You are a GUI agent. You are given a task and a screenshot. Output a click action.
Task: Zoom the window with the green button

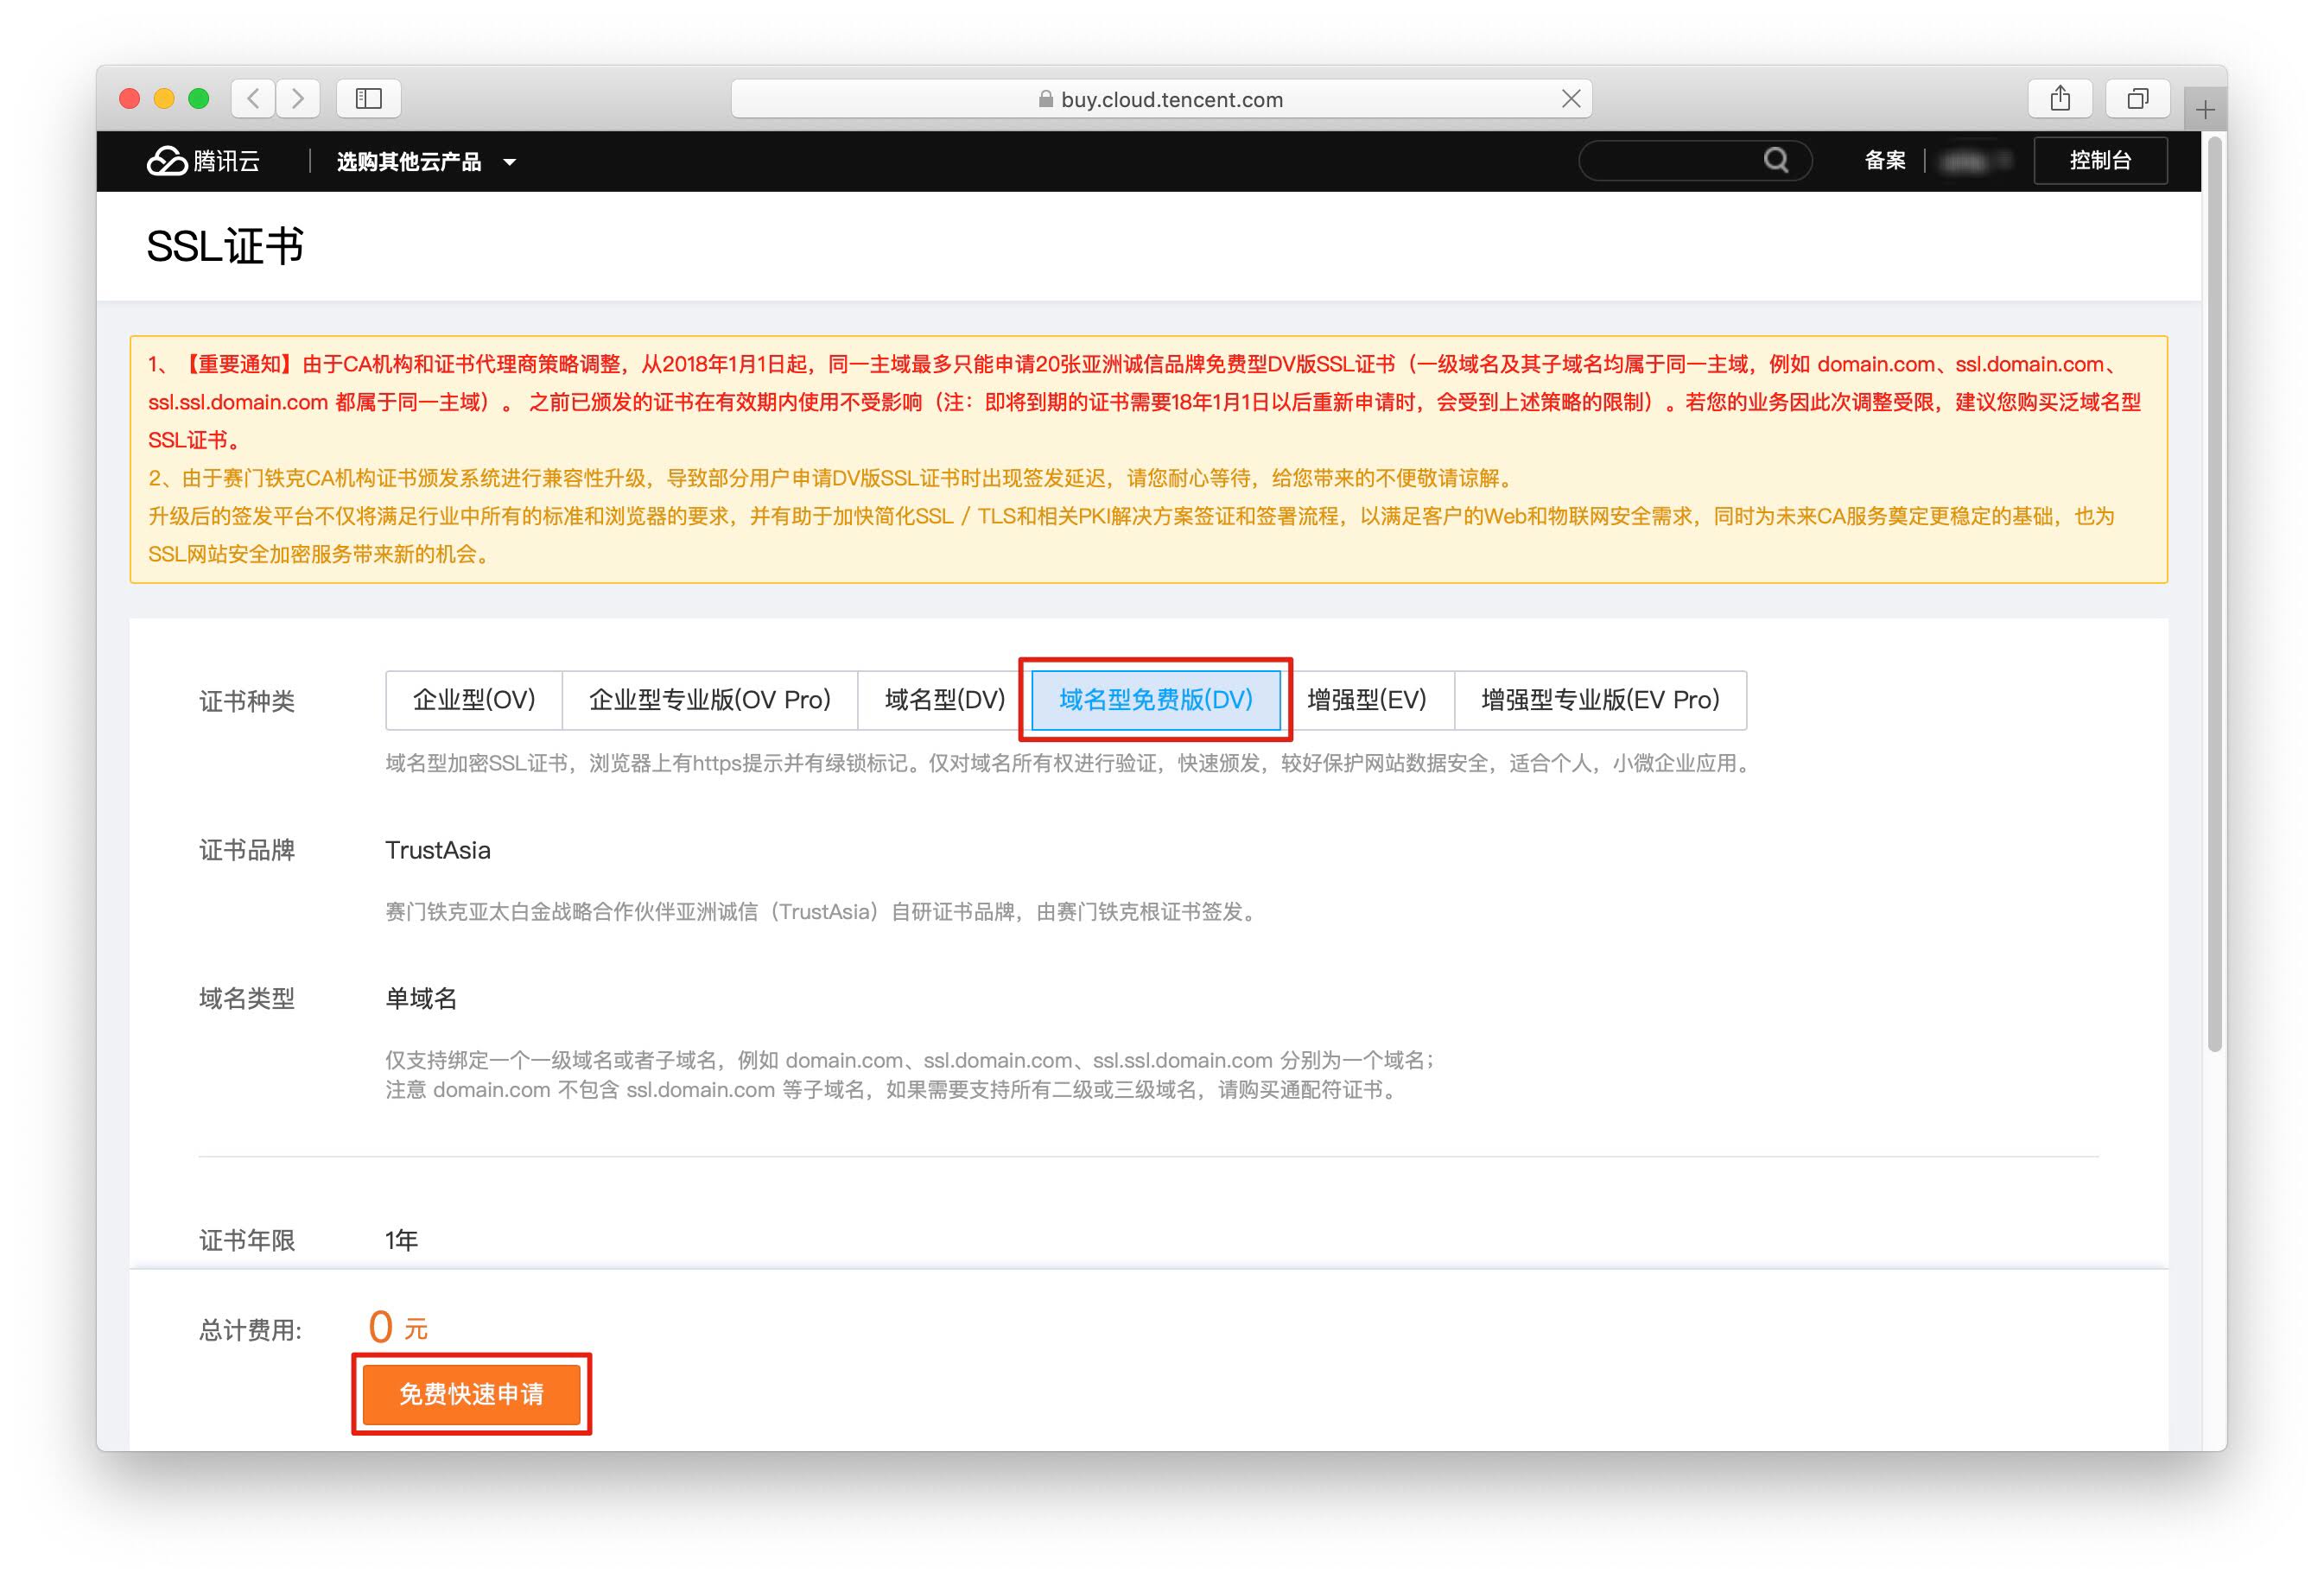click(x=199, y=98)
